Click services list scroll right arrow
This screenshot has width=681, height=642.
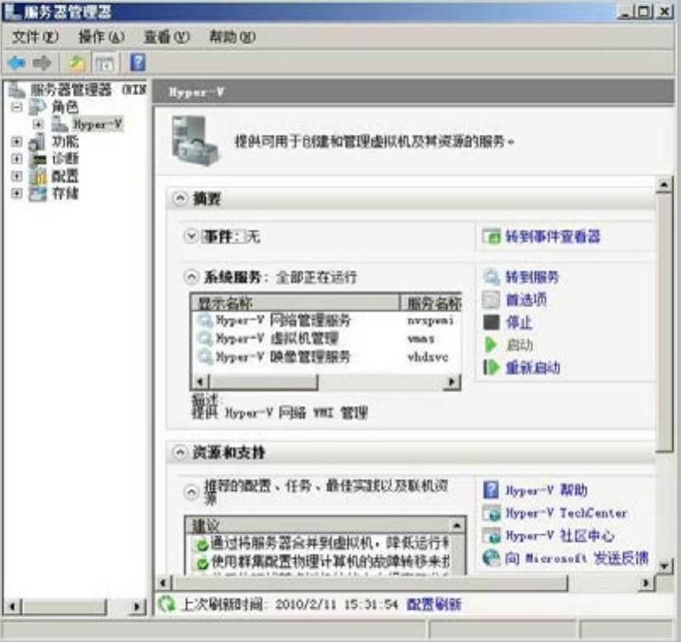point(452,382)
